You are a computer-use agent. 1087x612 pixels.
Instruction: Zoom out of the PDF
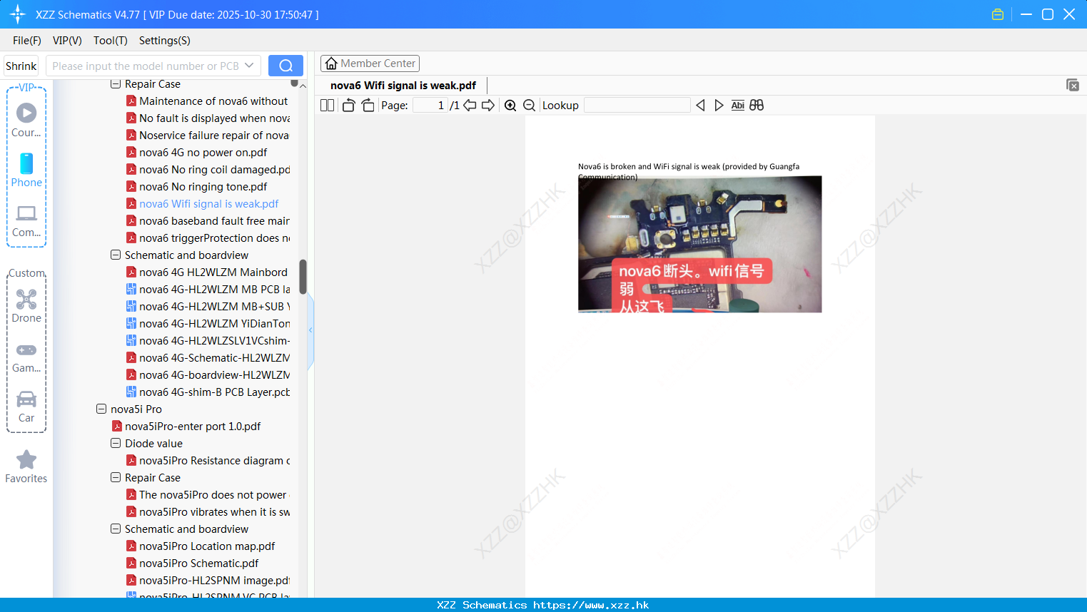click(x=529, y=106)
